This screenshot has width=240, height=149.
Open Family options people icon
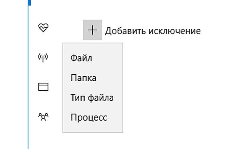[x=43, y=117]
